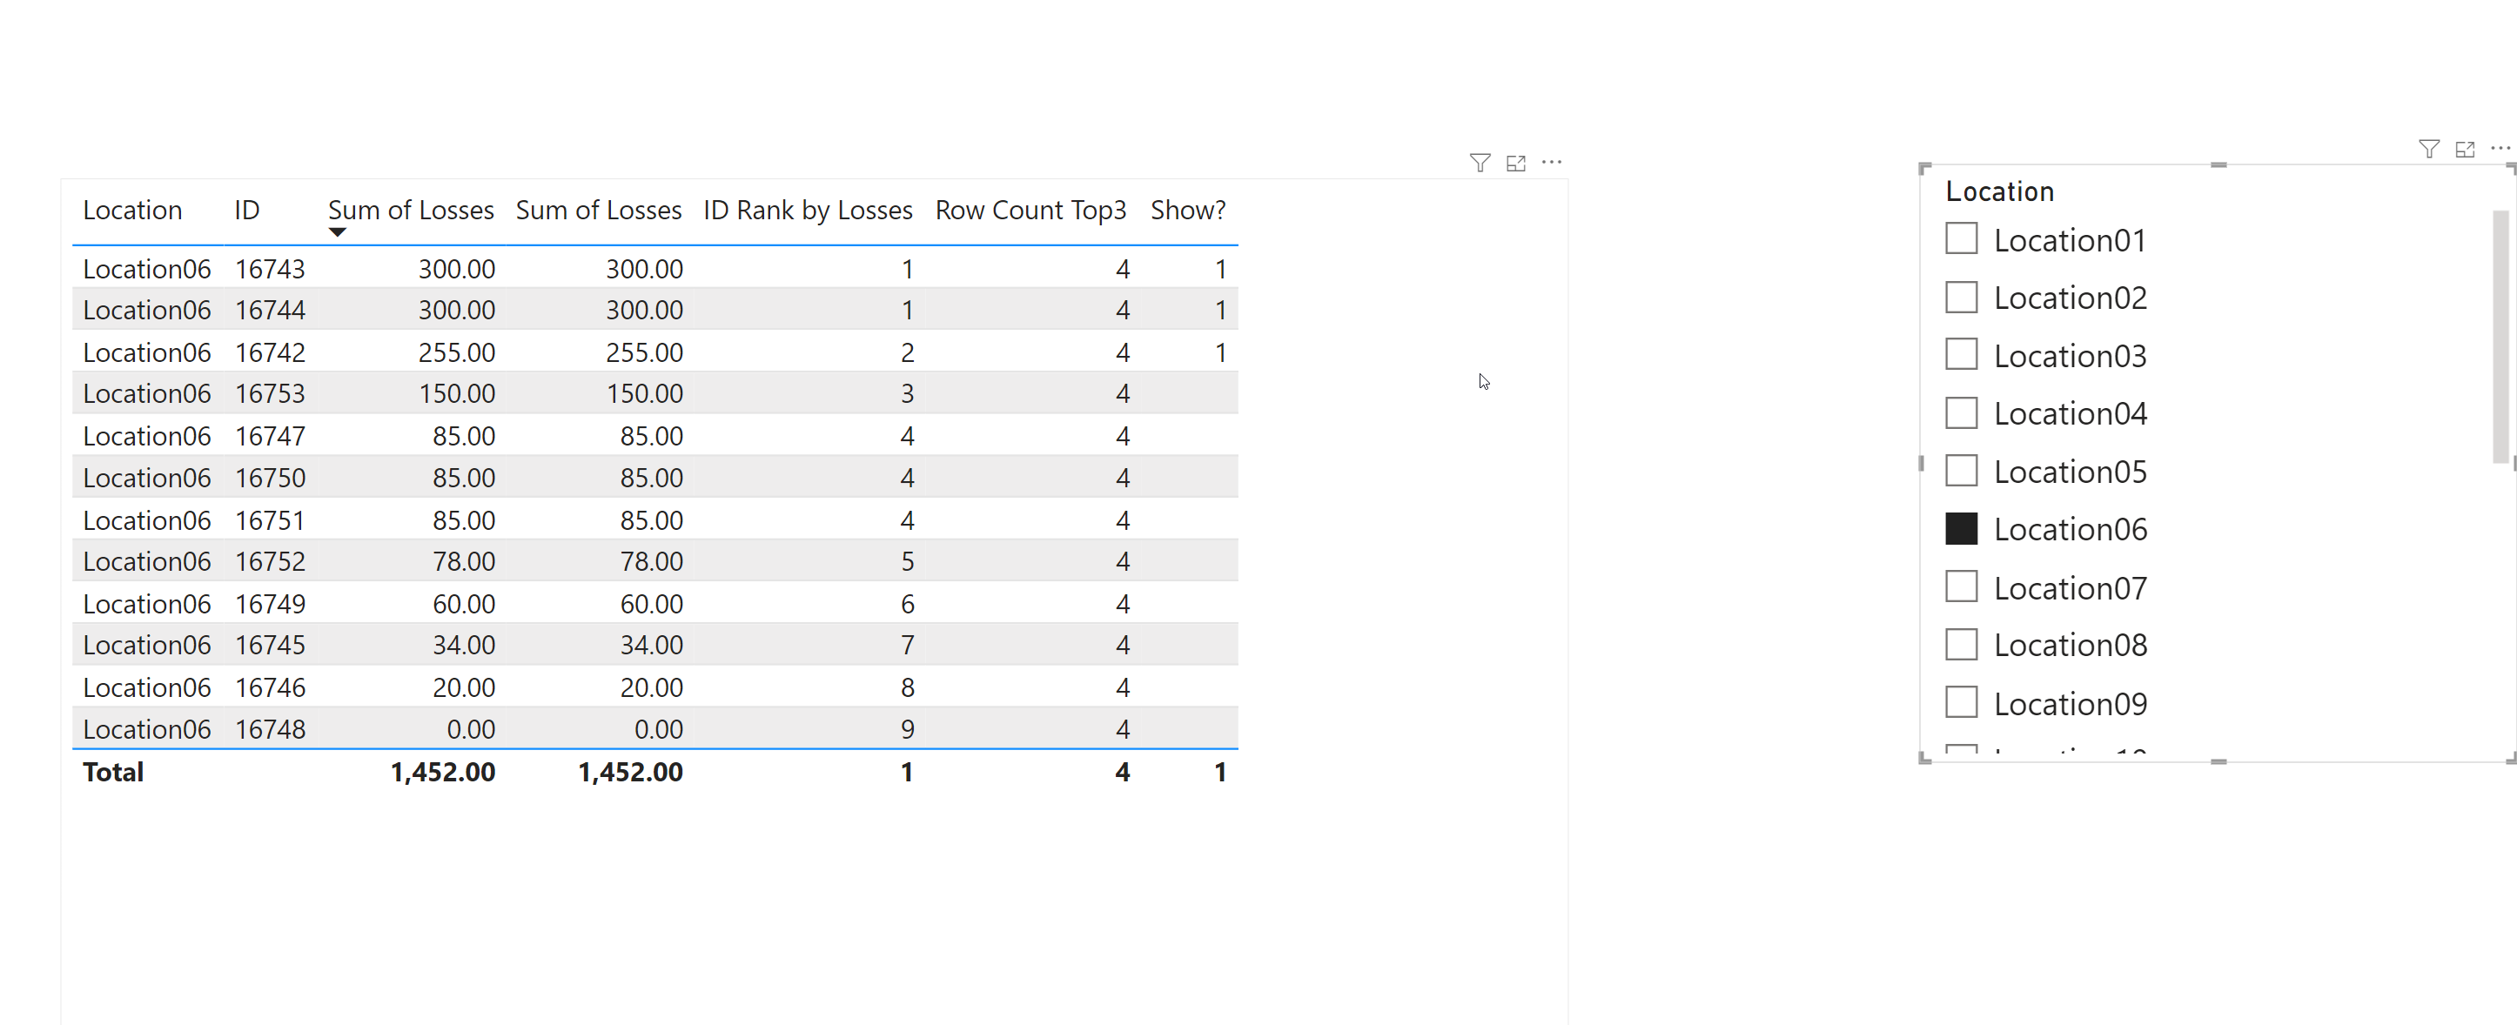Image resolution: width=2517 pixels, height=1025 pixels.
Task: Click the first Sum of Losses column header
Action: [x=411, y=210]
